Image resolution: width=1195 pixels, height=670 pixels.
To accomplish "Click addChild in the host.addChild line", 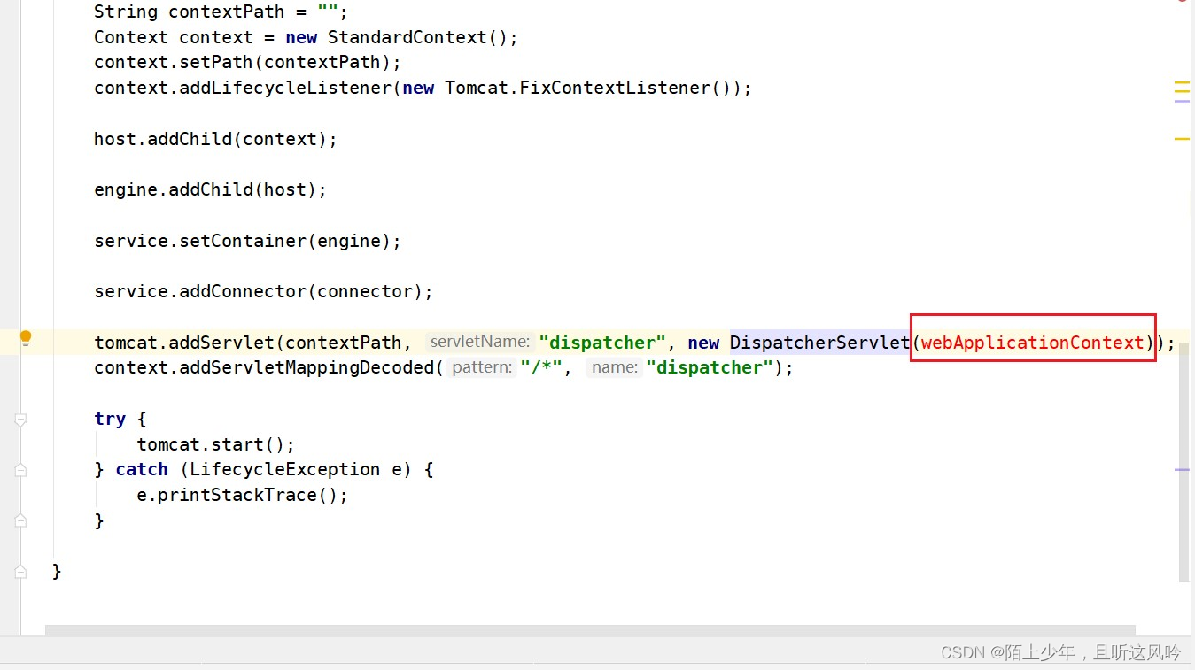I will coord(190,139).
